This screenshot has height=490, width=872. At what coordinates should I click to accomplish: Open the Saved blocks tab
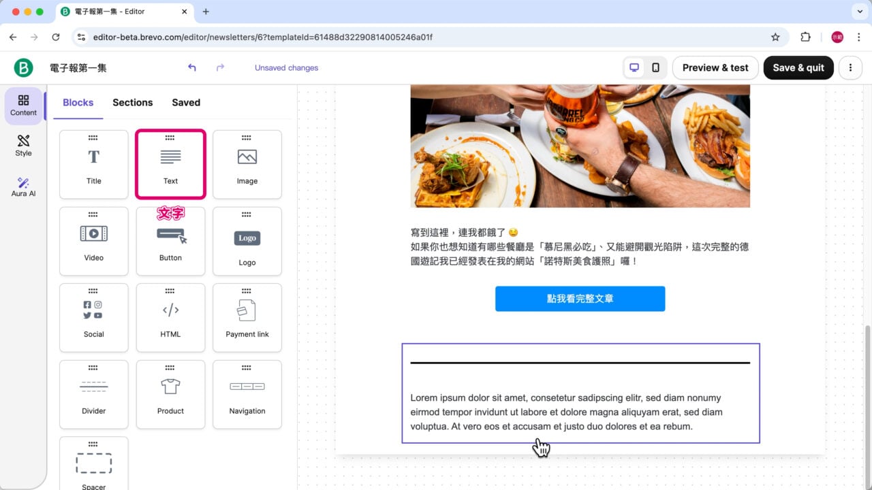pos(185,102)
